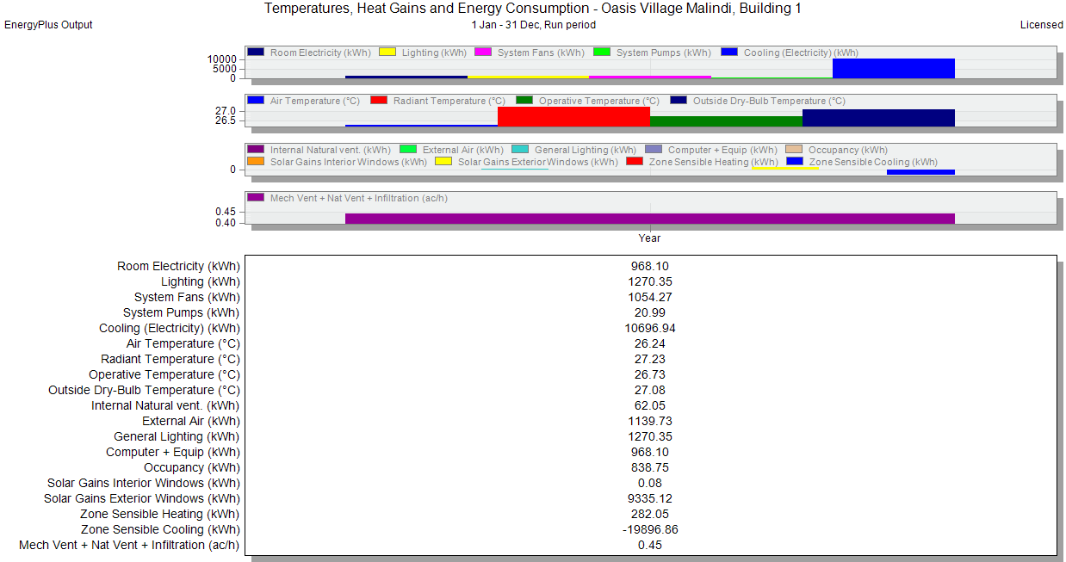Click the Operative Temperature legend swatch

[524, 101]
